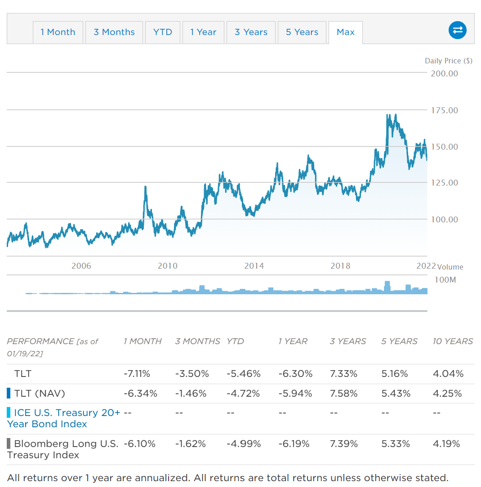The image size is (481, 487).
Task: Open ICE U.S. Treasury 20+ Year Bond Index link
Action: pos(63,418)
